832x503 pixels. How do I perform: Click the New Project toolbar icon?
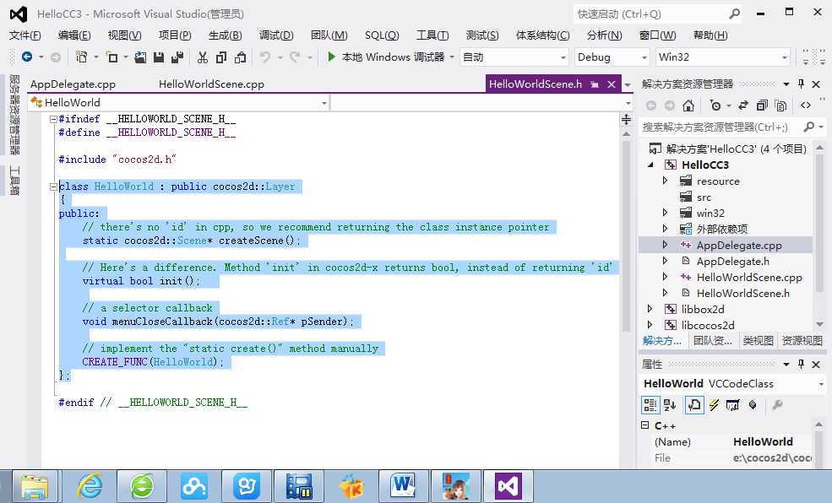coord(81,57)
